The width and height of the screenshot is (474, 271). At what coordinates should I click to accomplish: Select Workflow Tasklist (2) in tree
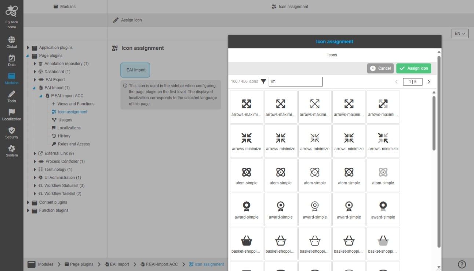[x=60, y=194]
